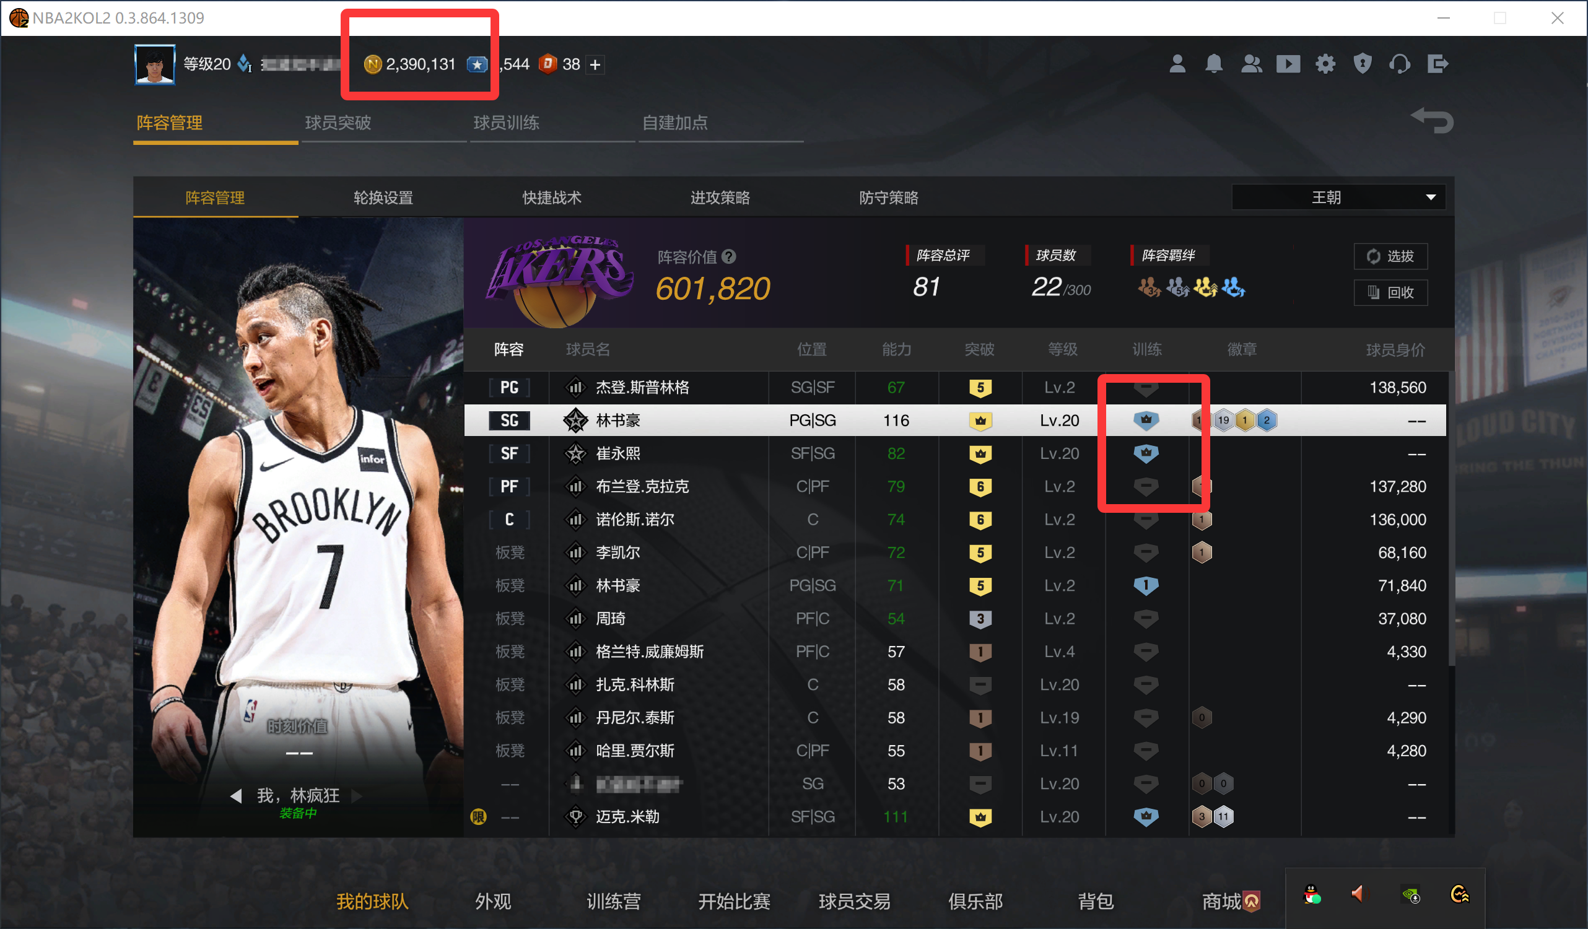The image size is (1588, 929).
Task: Open 商城 in bottom navigation
Action: (x=1221, y=901)
